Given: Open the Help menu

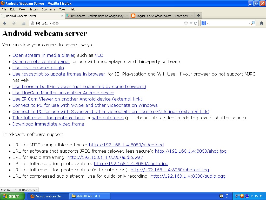Looking at the screenshot, I should 72,9.
